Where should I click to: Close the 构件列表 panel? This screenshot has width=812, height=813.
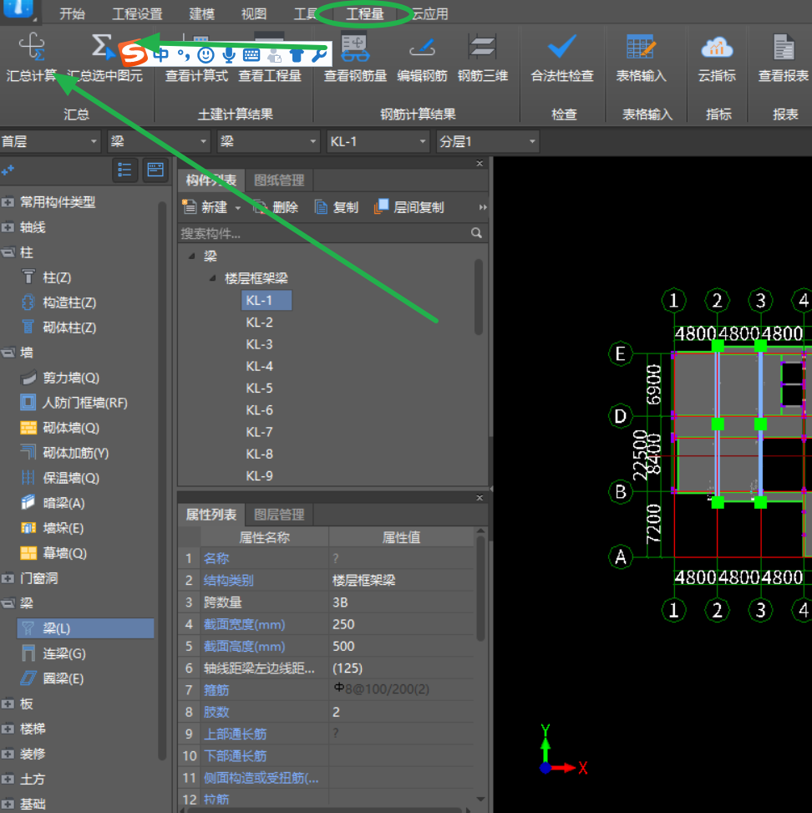(480, 163)
